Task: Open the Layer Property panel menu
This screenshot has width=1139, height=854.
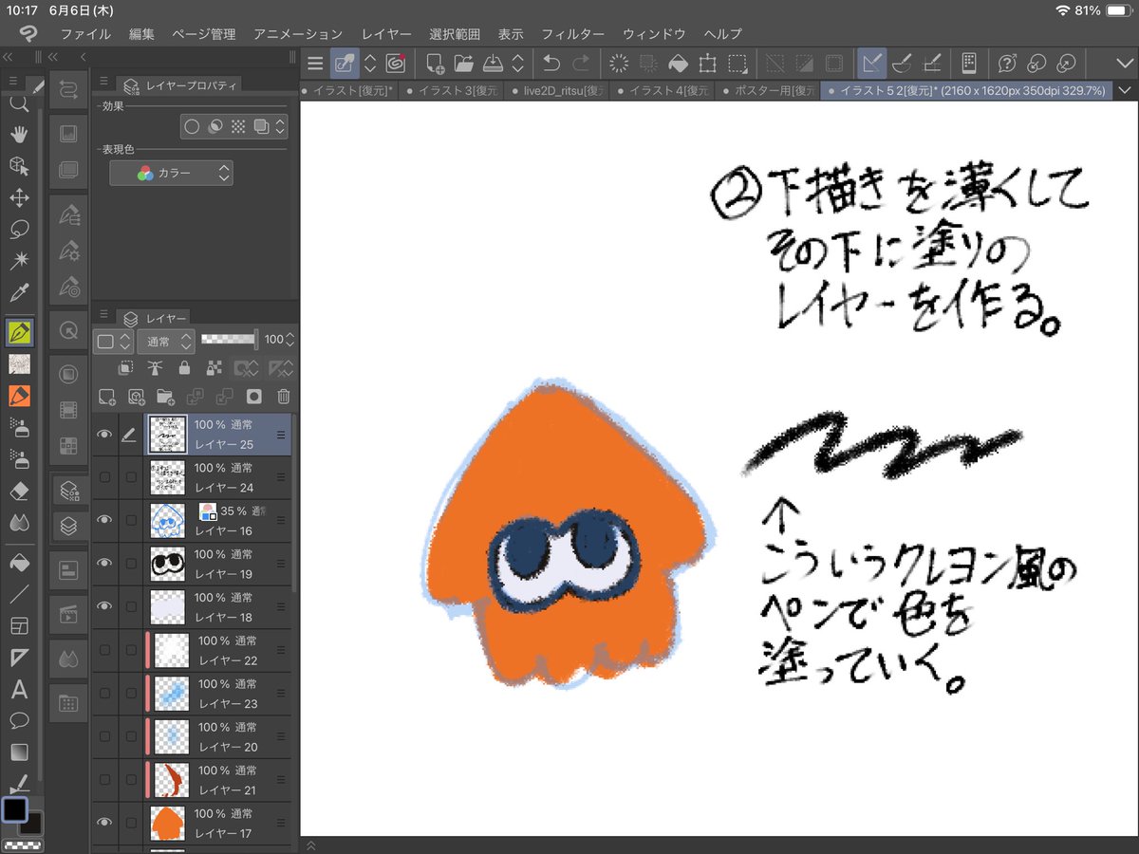Action: point(103,83)
